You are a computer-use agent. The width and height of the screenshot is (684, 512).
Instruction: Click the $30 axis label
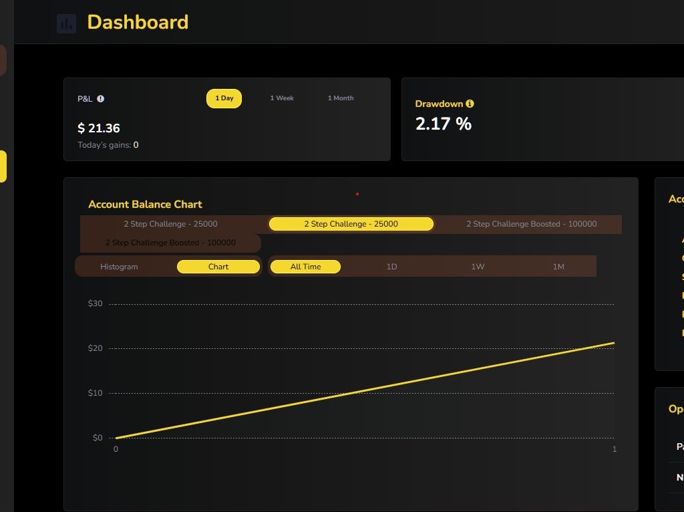(x=95, y=303)
